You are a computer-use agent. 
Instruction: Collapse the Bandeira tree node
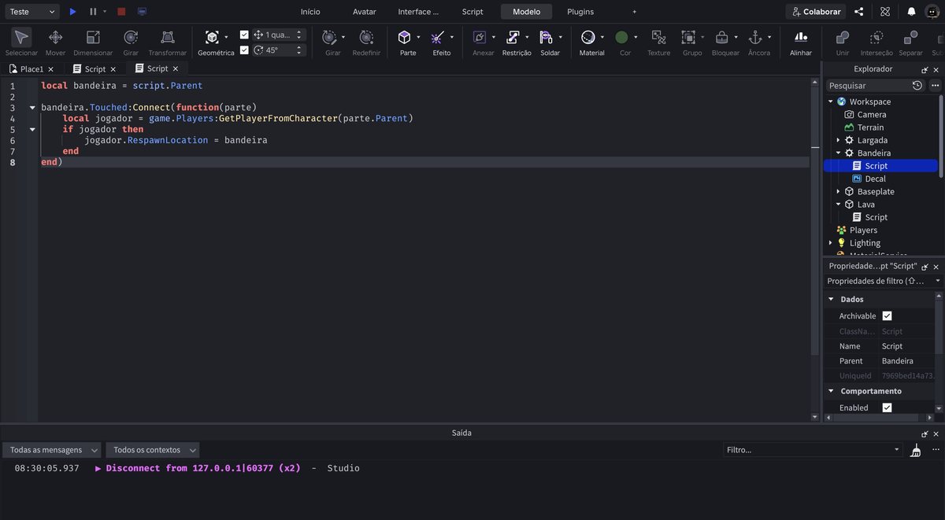click(x=838, y=153)
